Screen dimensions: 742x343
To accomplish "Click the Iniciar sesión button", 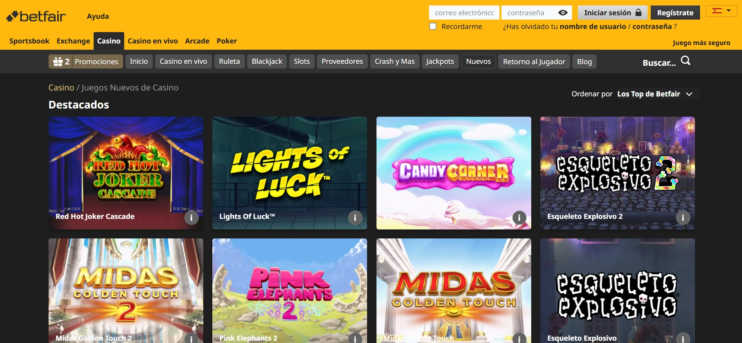I will point(613,13).
